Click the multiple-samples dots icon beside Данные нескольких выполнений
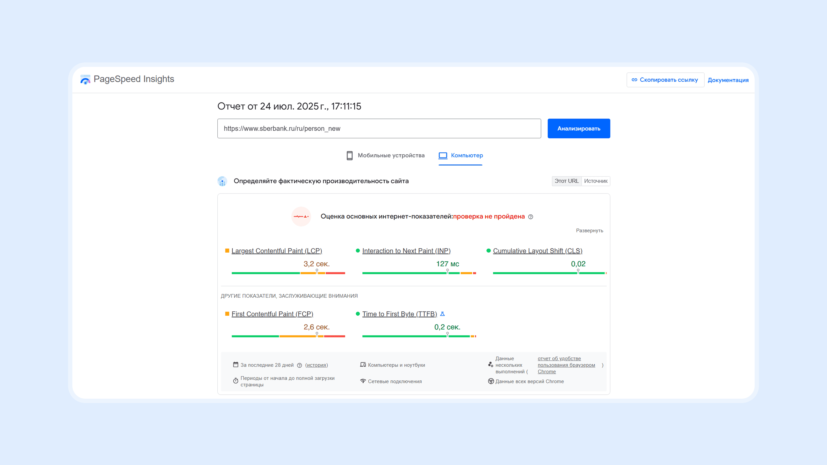The width and height of the screenshot is (827, 465). (490, 365)
